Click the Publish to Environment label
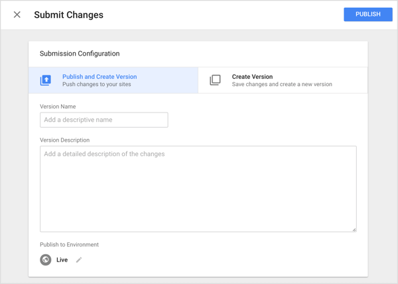The height and width of the screenshot is (284, 398). tap(69, 244)
